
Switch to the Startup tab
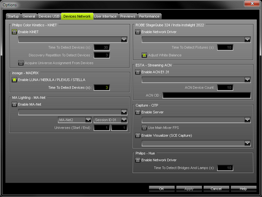click(13, 16)
